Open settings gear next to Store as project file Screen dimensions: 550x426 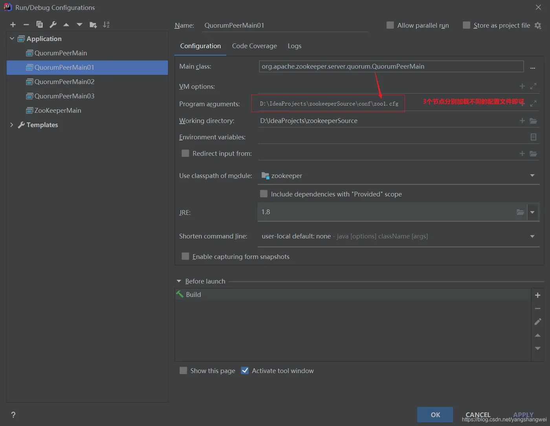(x=538, y=26)
